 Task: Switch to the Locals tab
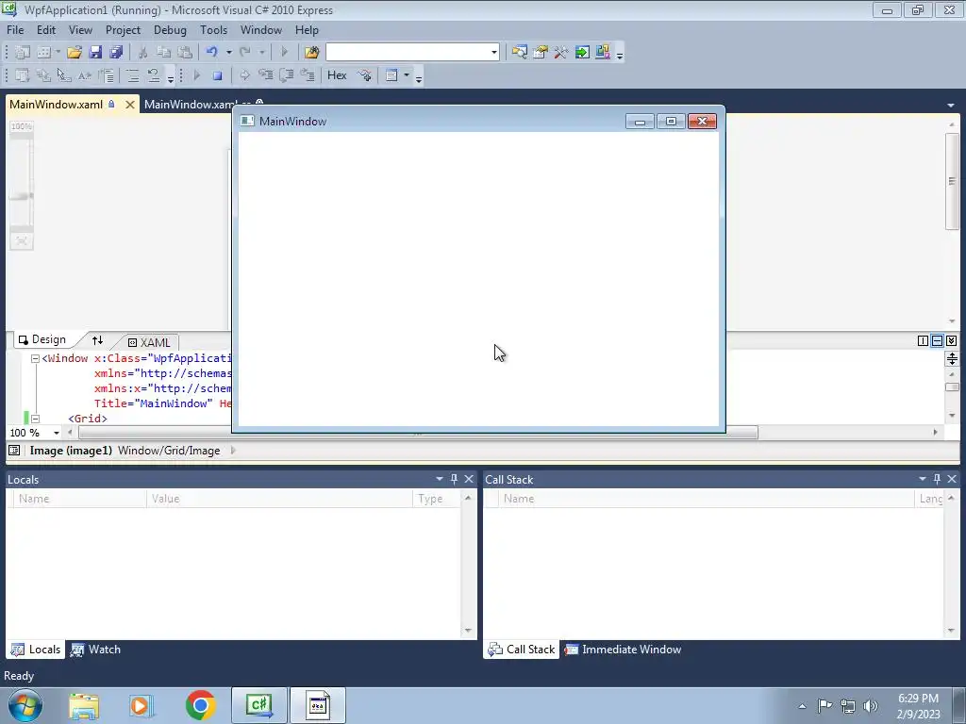tap(37, 650)
